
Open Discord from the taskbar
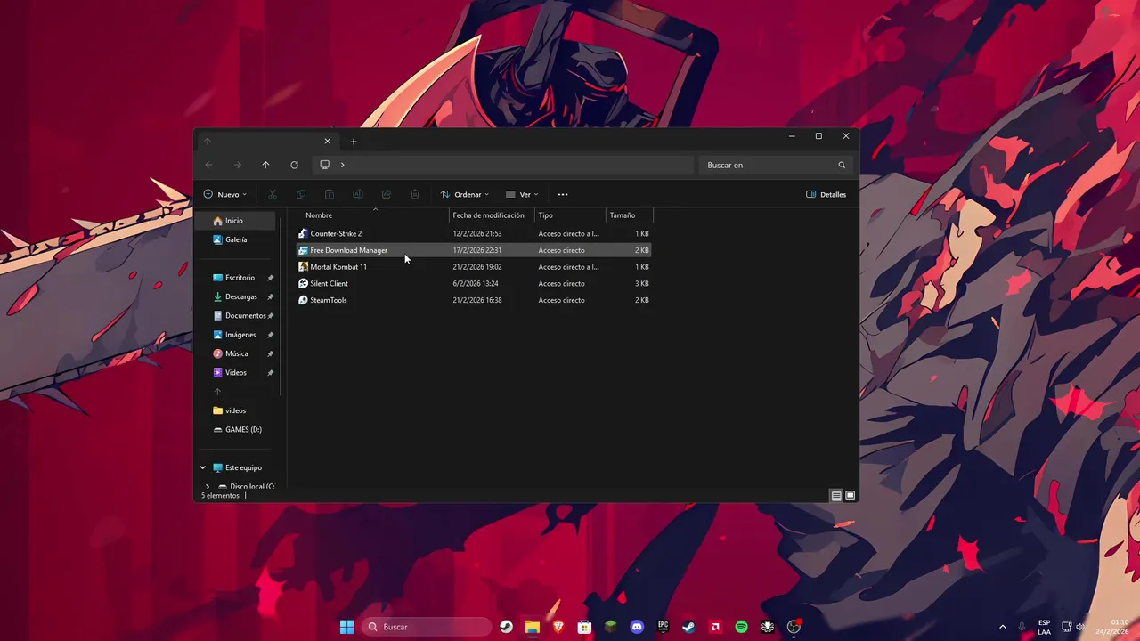pyautogui.click(x=637, y=627)
